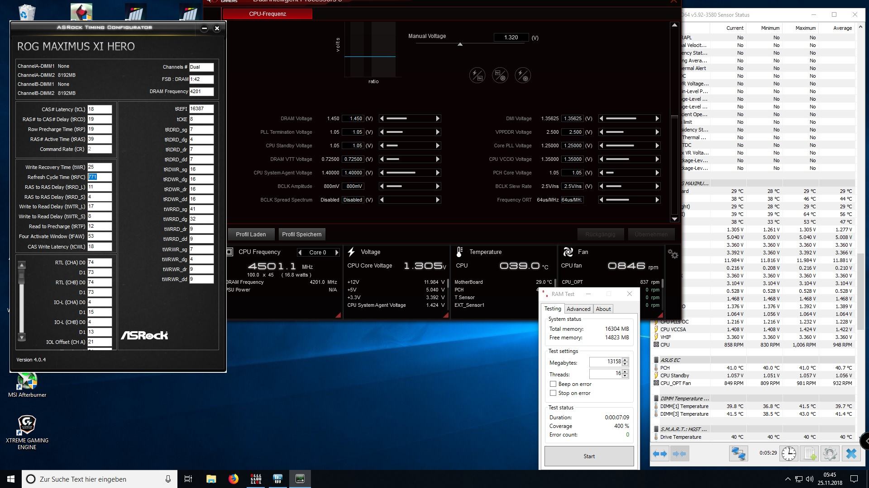The width and height of the screenshot is (869, 488).
Task: Open Firefox from the taskbar
Action: tap(233, 479)
